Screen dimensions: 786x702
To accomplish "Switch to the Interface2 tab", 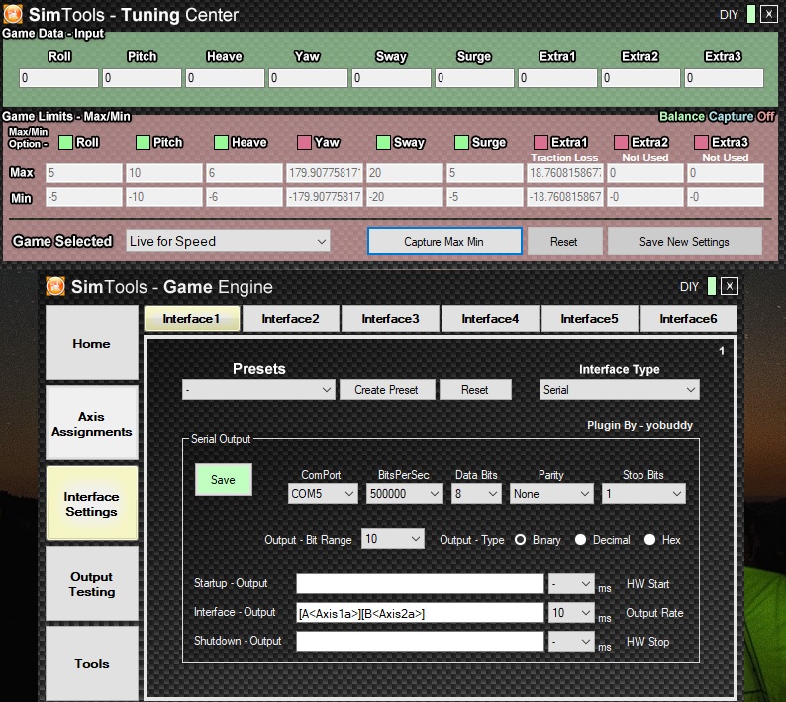I will click(x=290, y=319).
